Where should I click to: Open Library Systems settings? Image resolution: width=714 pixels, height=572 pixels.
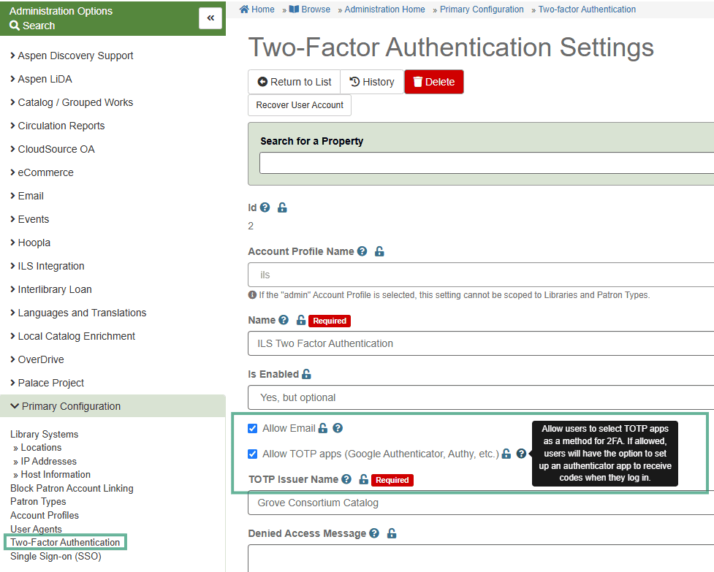point(44,434)
